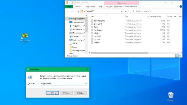Go back in Explorer navigation

(67, 11)
